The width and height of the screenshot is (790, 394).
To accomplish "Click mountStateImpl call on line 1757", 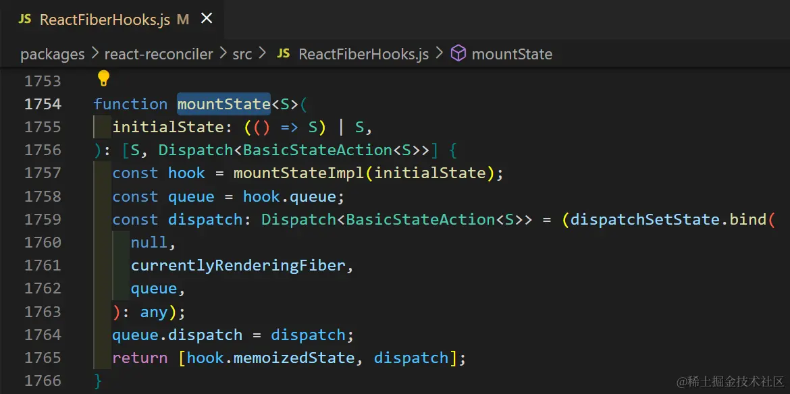I will click(298, 173).
